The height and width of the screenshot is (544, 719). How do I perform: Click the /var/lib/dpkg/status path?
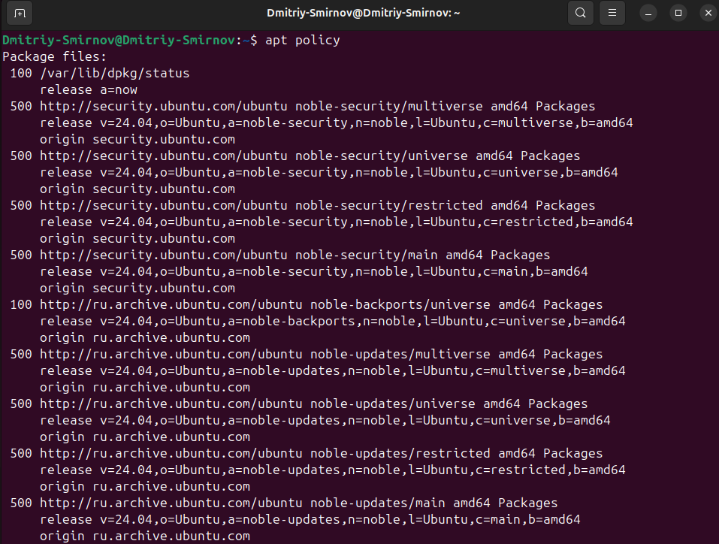click(x=115, y=74)
